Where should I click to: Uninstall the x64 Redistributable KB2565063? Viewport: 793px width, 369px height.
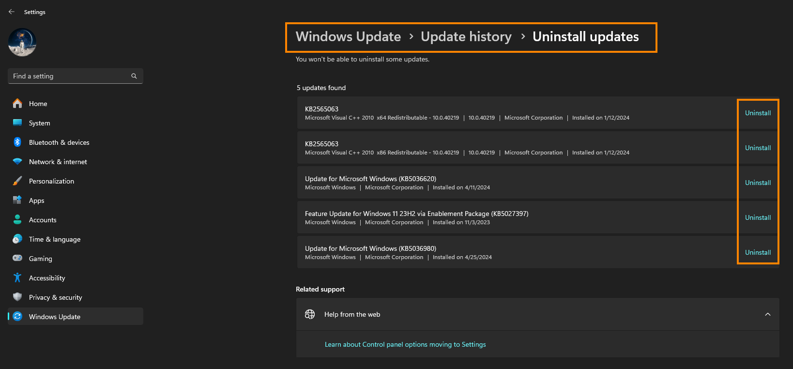[758, 113]
